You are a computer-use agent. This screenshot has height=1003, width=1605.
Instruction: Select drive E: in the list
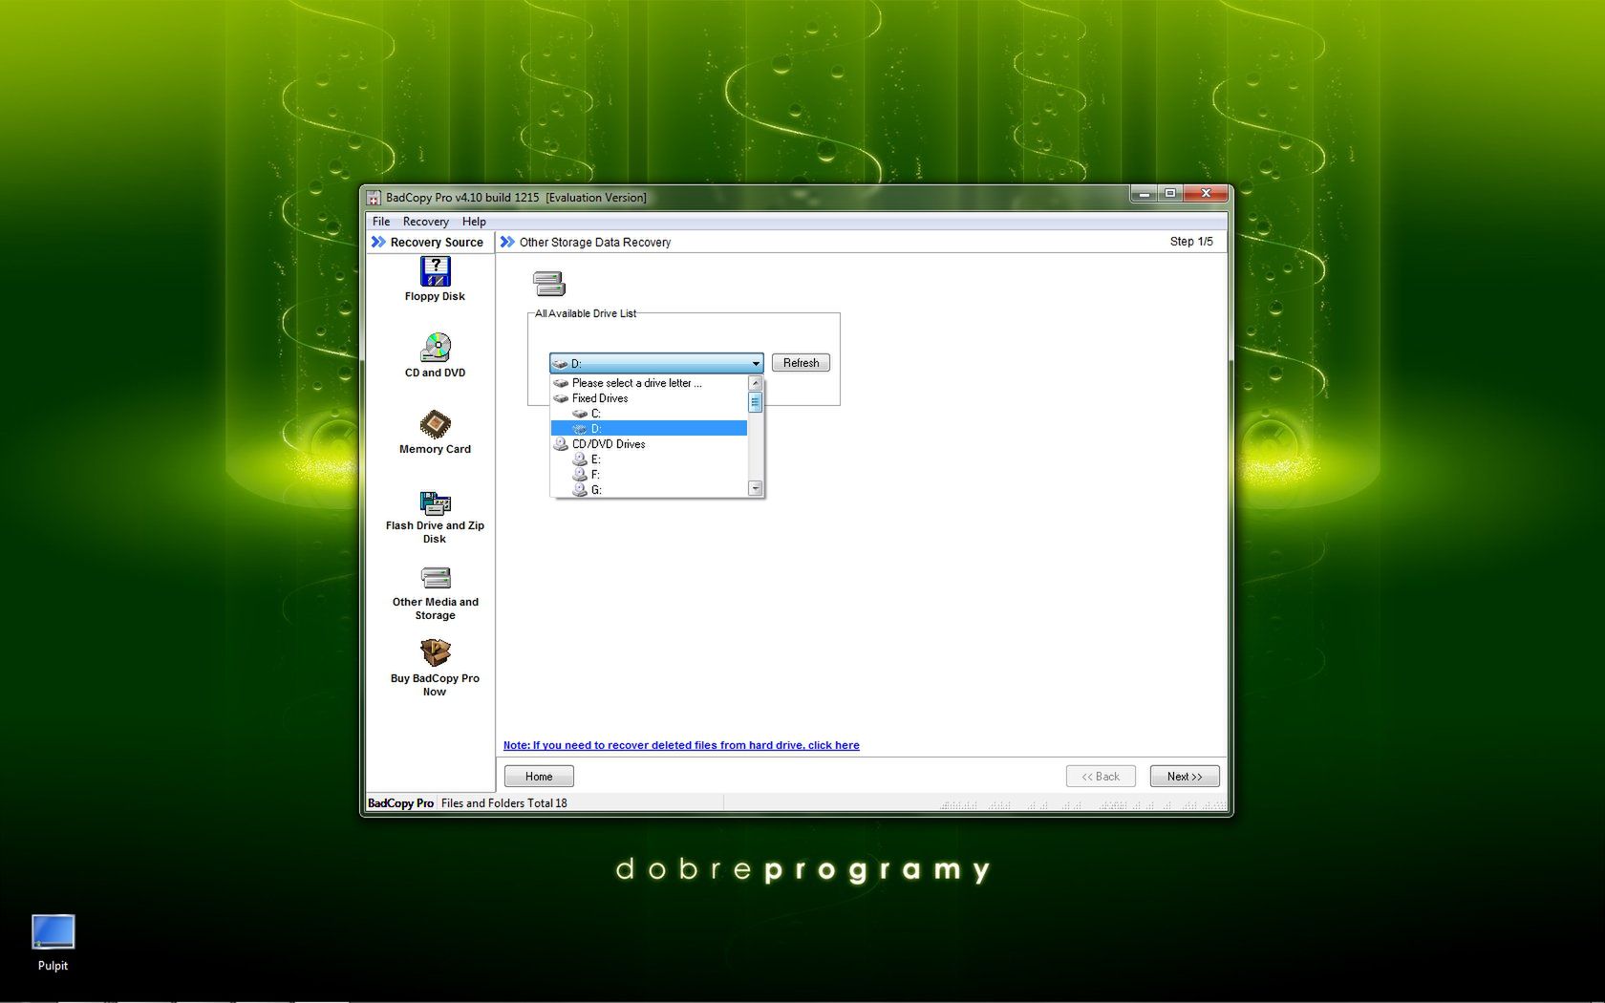pyautogui.click(x=649, y=459)
